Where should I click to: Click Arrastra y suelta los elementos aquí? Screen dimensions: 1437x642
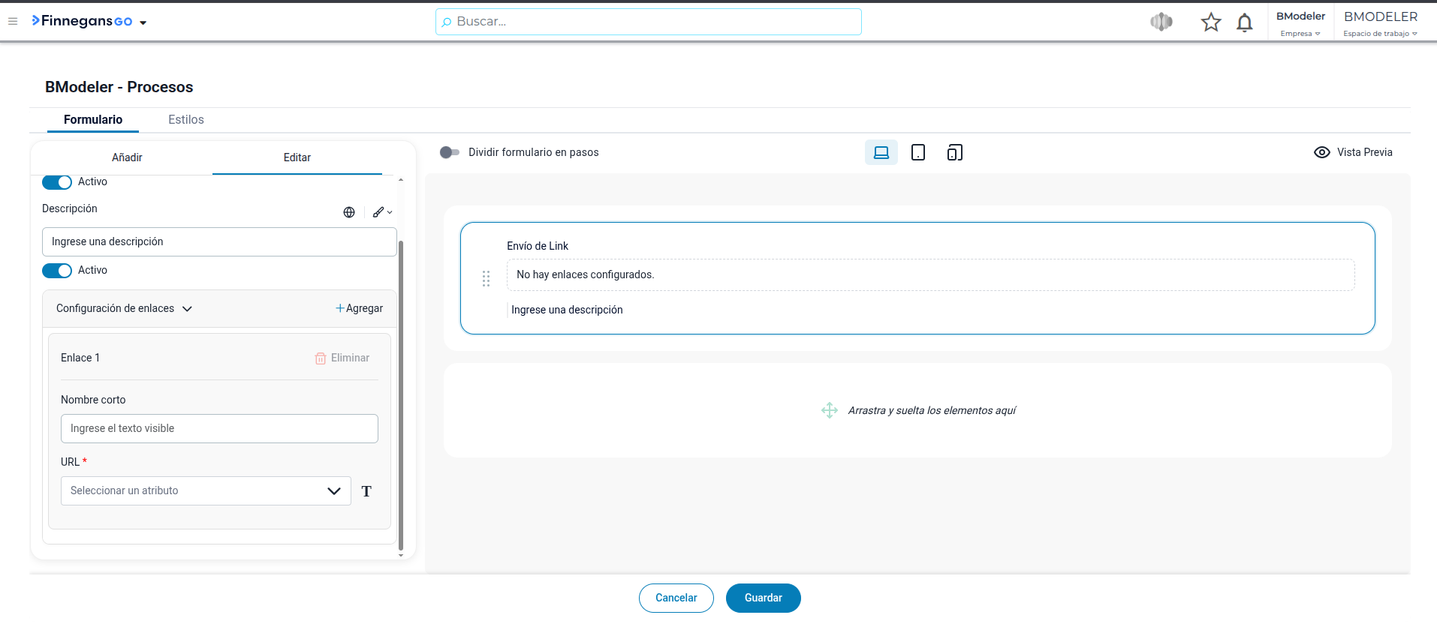(932, 410)
